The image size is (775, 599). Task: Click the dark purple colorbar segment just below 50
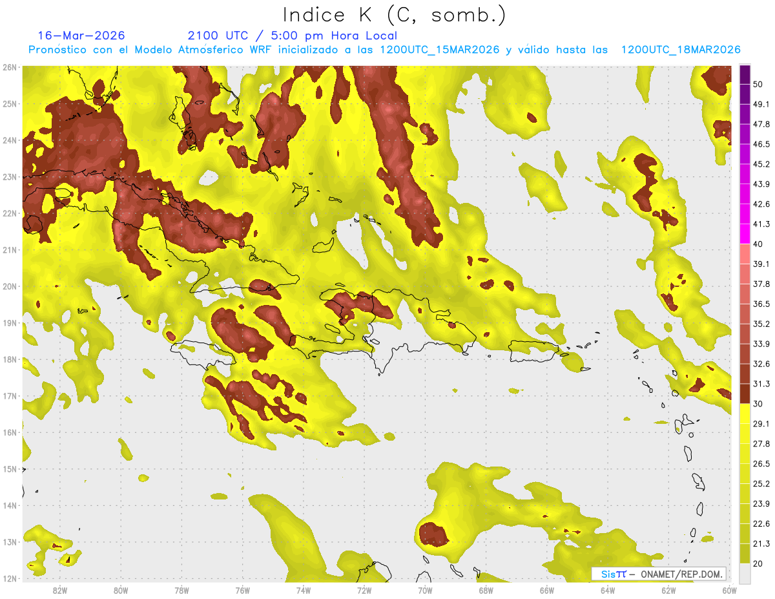745,94
